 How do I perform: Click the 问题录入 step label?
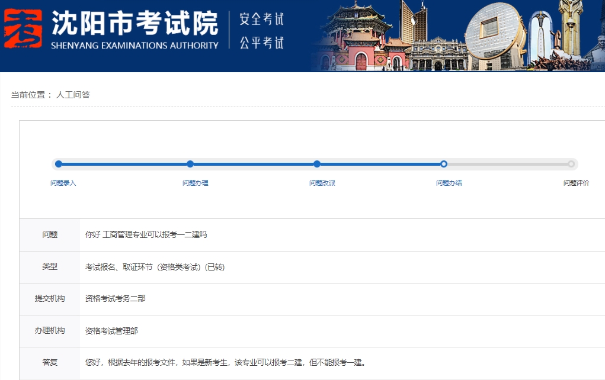63,183
